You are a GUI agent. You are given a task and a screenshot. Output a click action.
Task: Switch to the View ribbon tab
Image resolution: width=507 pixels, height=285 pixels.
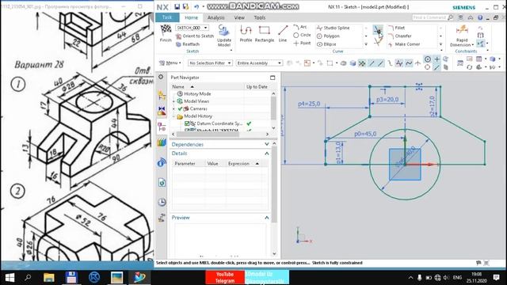point(239,17)
